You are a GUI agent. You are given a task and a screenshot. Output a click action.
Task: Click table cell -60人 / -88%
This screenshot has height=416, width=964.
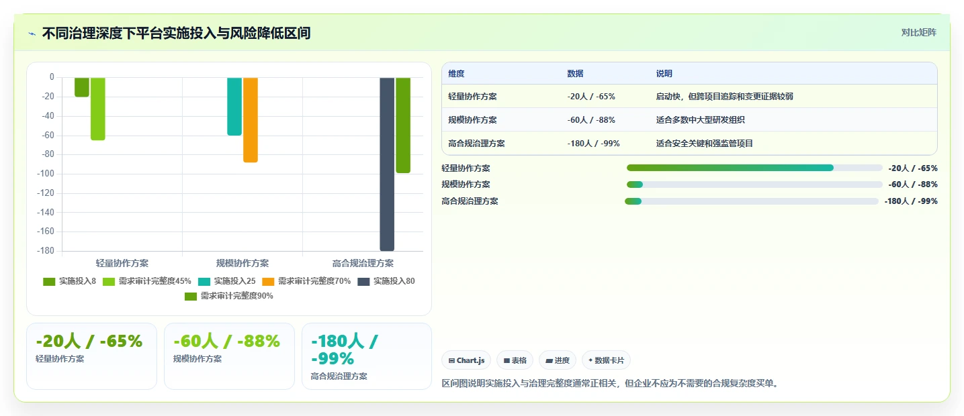pos(591,120)
